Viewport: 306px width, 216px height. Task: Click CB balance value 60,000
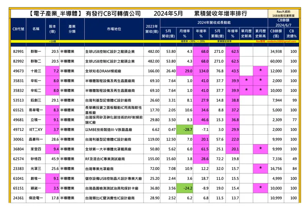[276, 61]
